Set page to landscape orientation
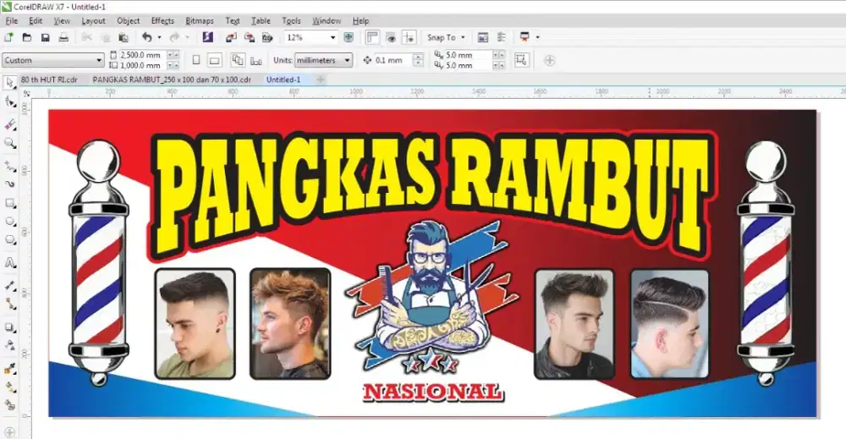The height and width of the screenshot is (439, 846). (x=214, y=60)
